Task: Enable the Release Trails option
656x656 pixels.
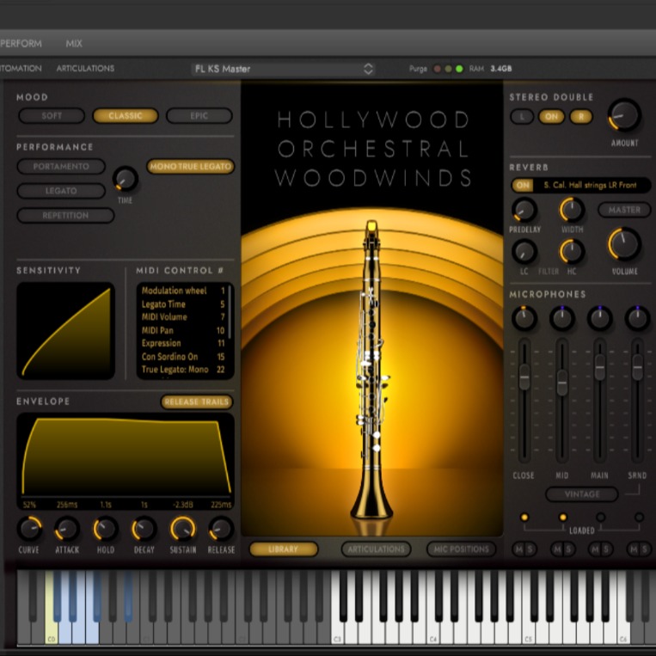Action: tap(197, 402)
